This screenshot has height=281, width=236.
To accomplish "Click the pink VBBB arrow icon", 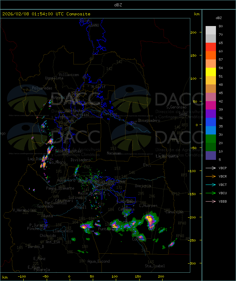I will tap(211, 202).
